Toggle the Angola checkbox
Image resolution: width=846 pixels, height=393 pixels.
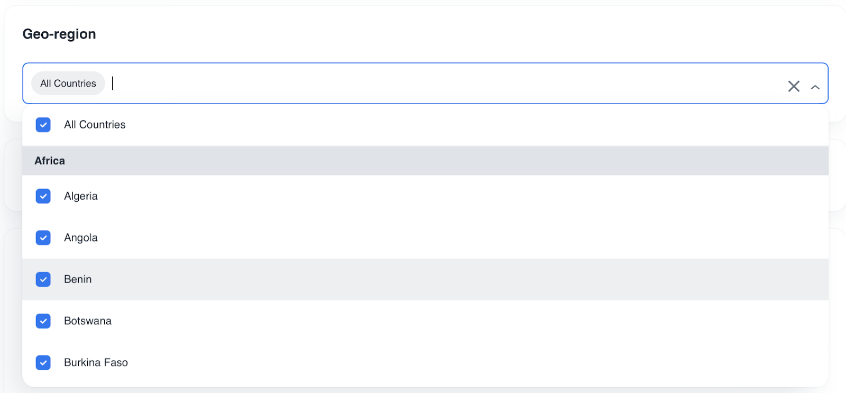(43, 238)
